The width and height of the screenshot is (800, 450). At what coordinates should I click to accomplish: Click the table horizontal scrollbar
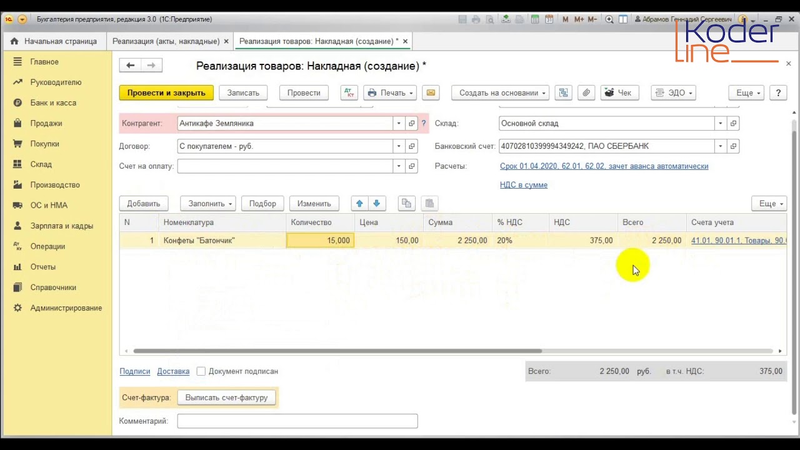pos(337,351)
